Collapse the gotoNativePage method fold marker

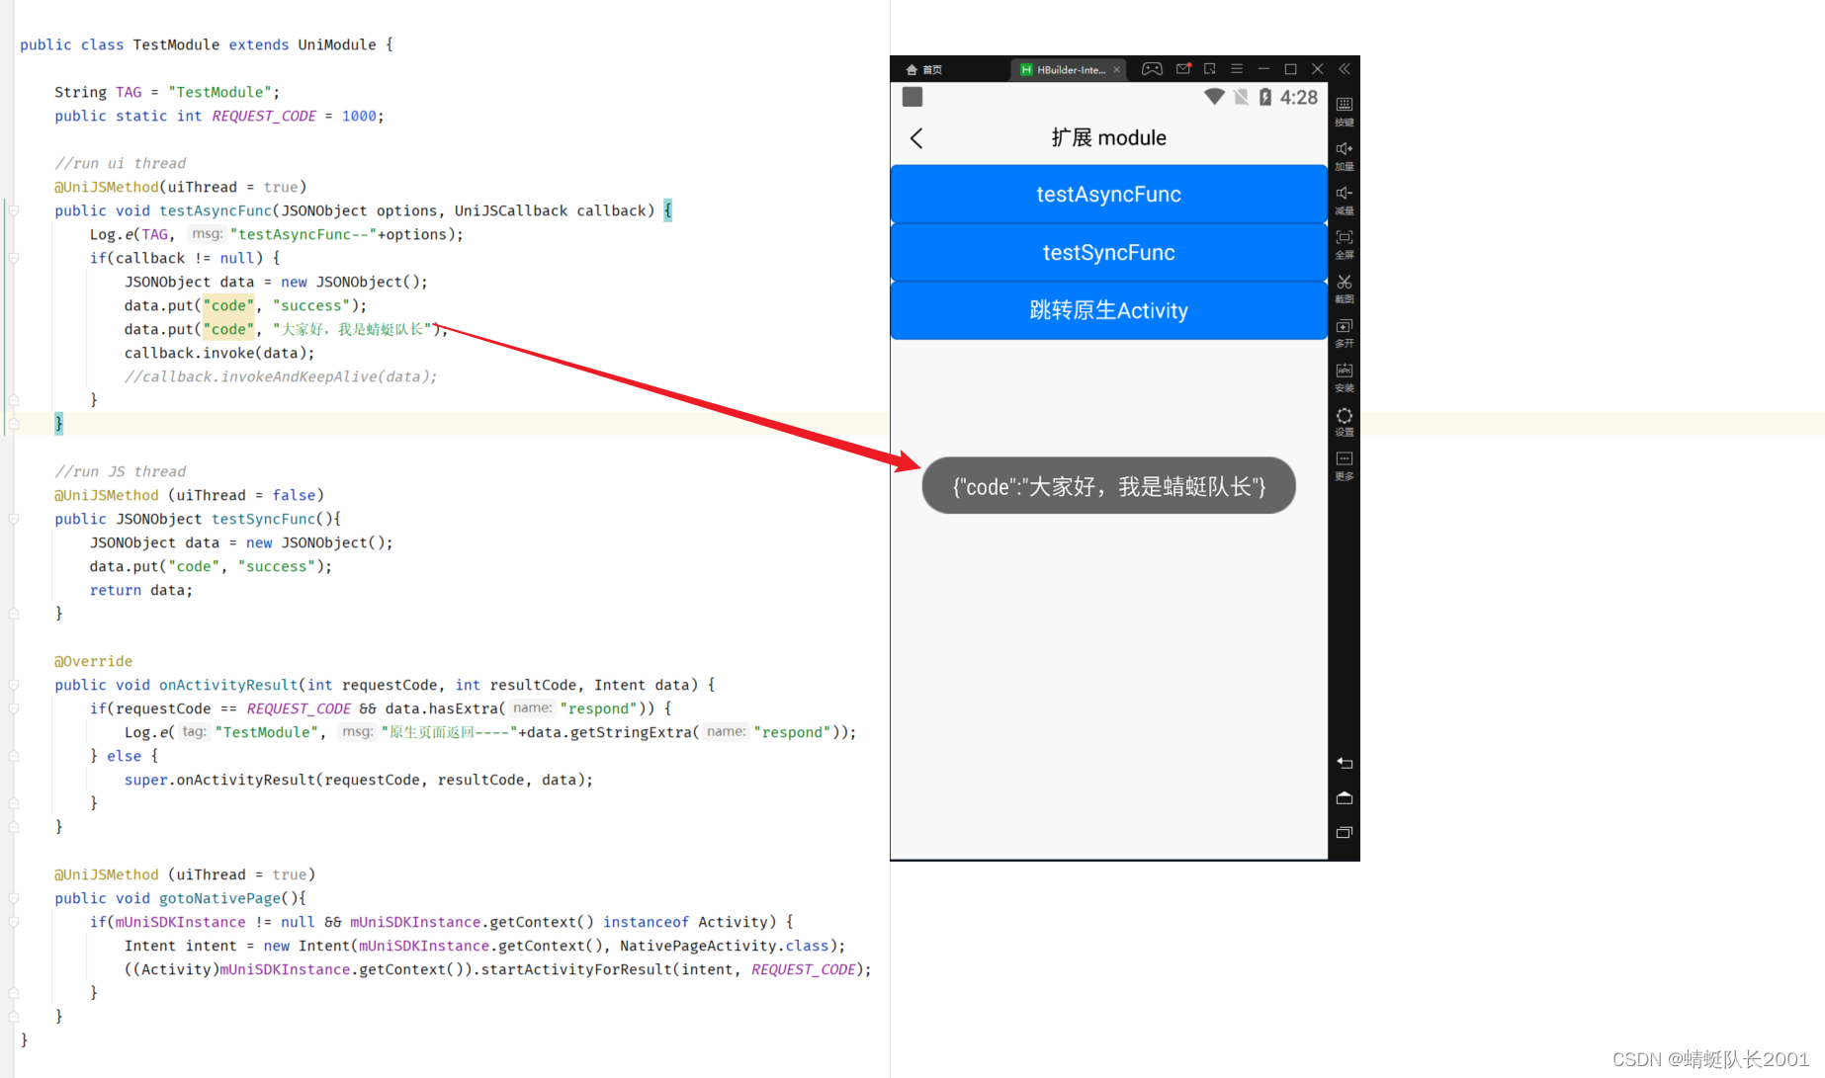(x=14, y=898)
